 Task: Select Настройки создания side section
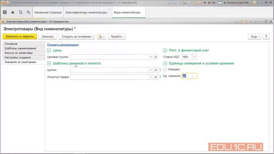(x=24, y=57)
